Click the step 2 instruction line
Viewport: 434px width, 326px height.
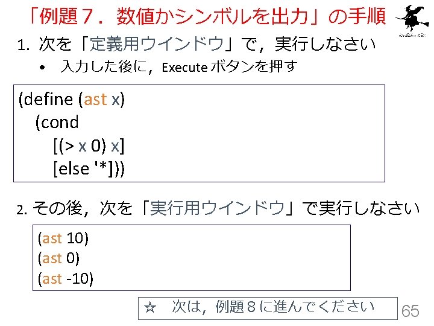(218, 208)
